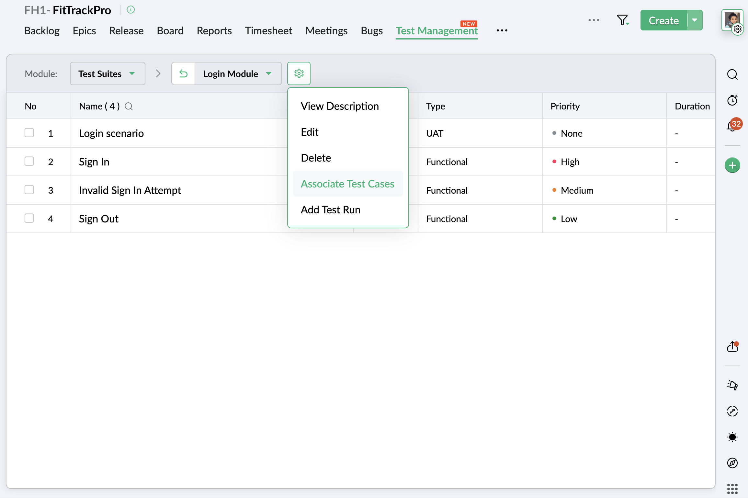Click the filter funnel icon
This screenshot has width=748, height=498.
pos(622,20)
